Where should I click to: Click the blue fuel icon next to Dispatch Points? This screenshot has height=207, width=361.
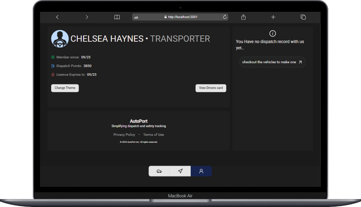click(x=52, y=66)
